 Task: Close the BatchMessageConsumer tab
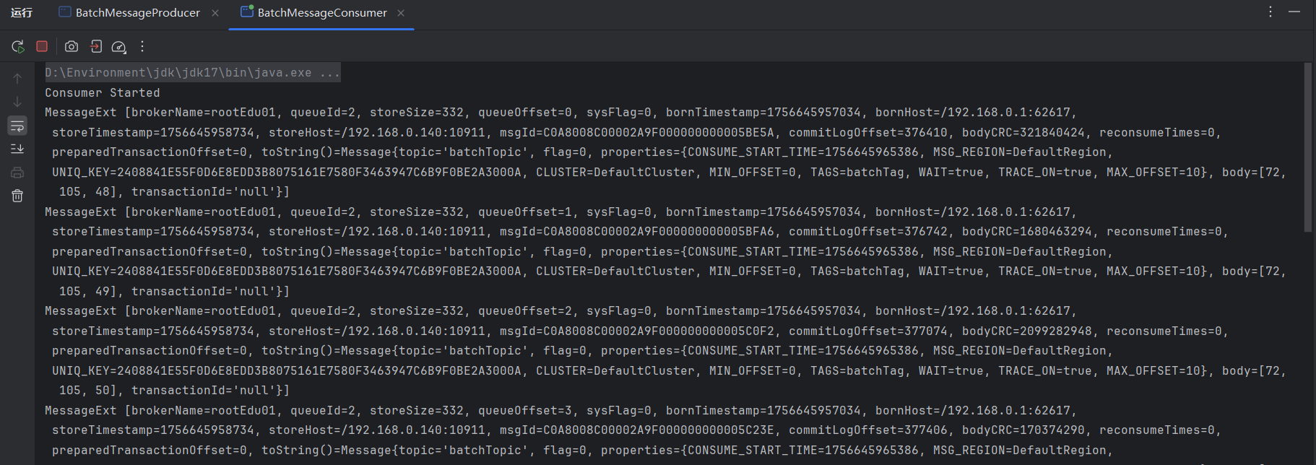point(401,13)
